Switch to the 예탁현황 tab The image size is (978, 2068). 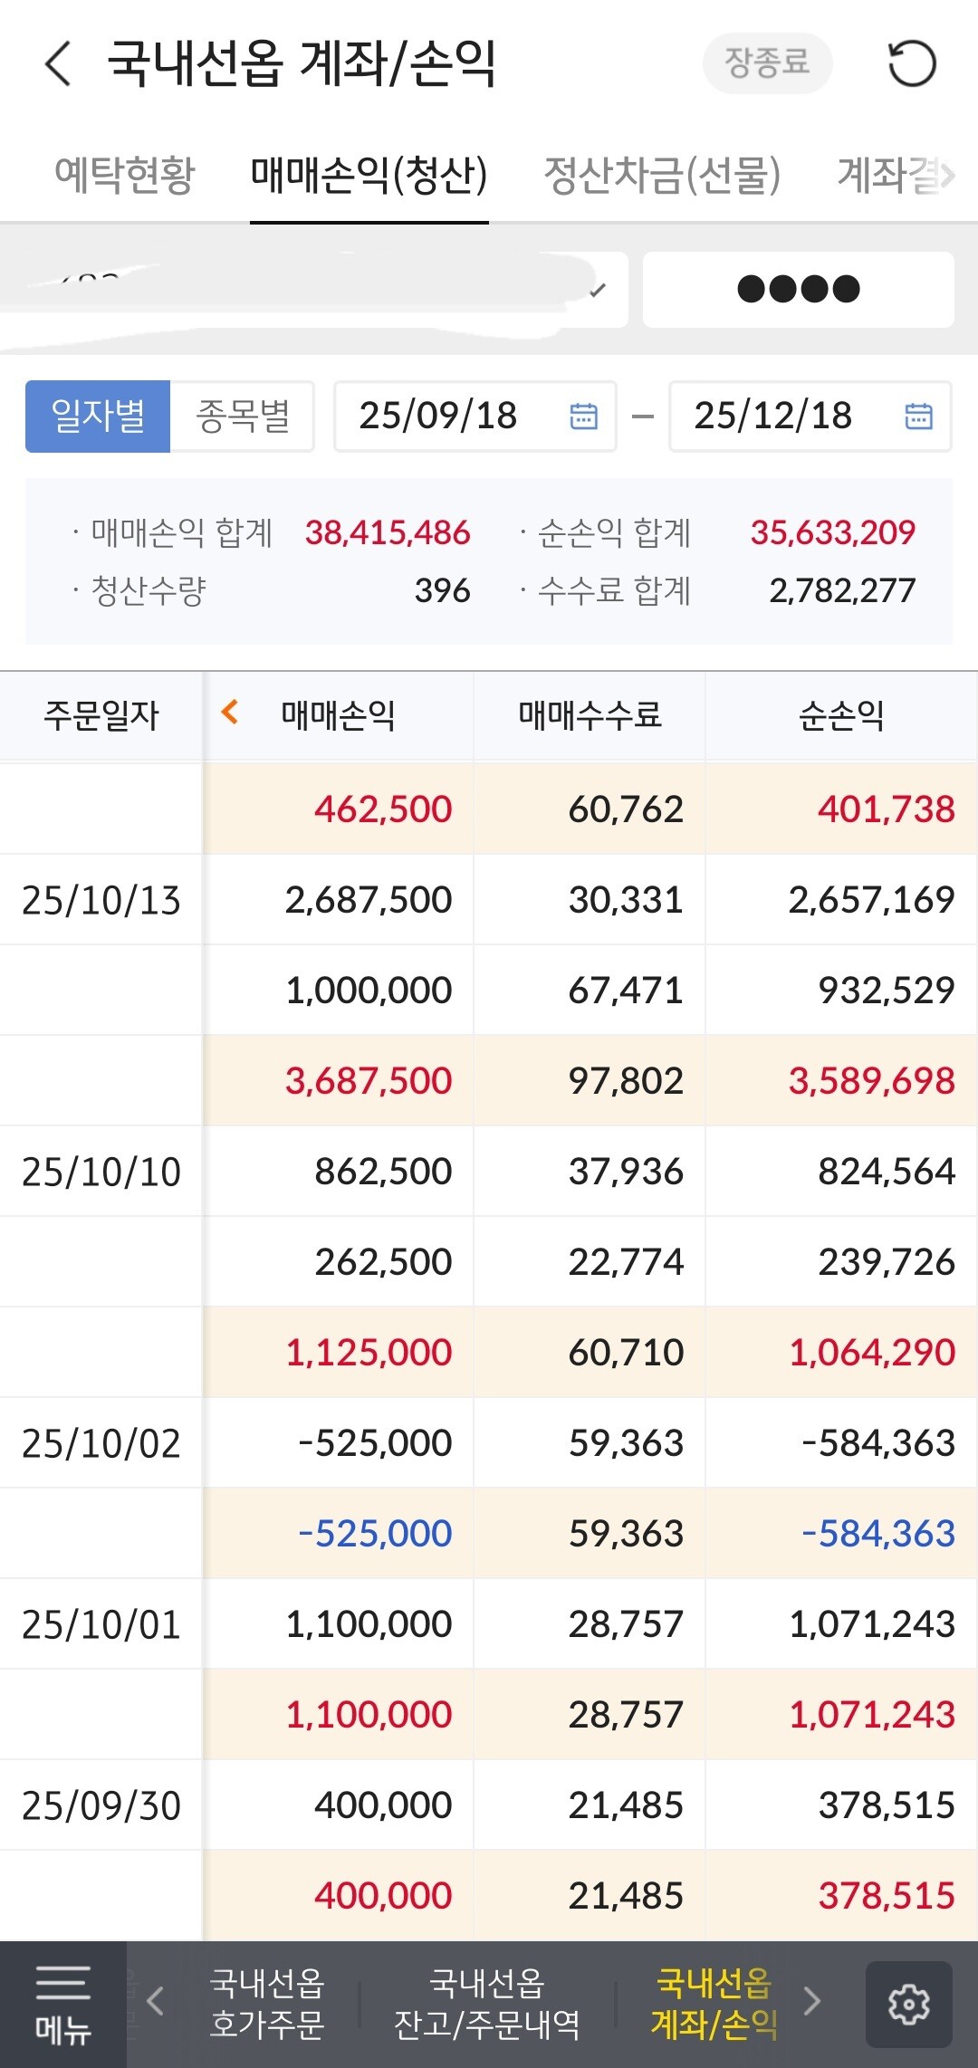[x=125, y=175]
